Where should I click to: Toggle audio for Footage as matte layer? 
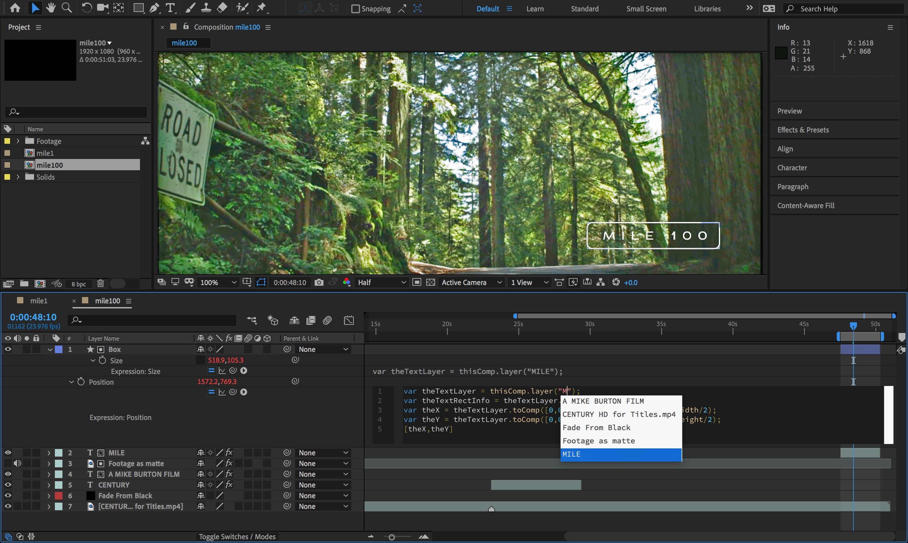coord(17,463)
